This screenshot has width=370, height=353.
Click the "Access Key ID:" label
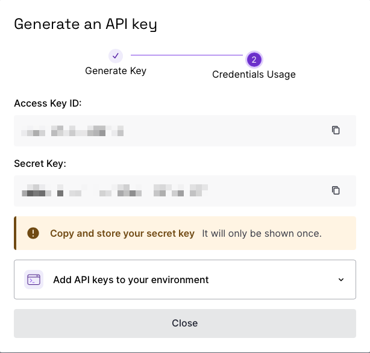pyautogui.click(x=48, y=103)
